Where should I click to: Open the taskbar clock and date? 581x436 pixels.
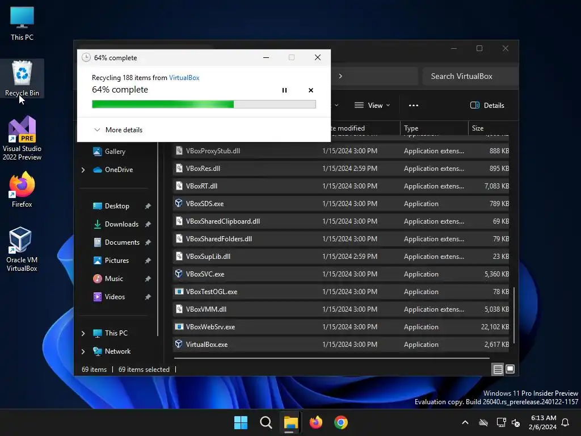coord(542,422)
